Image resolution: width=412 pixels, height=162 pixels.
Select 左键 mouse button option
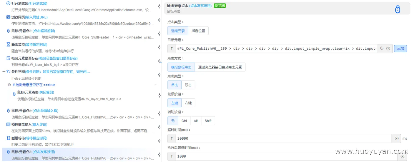point(175,103)
